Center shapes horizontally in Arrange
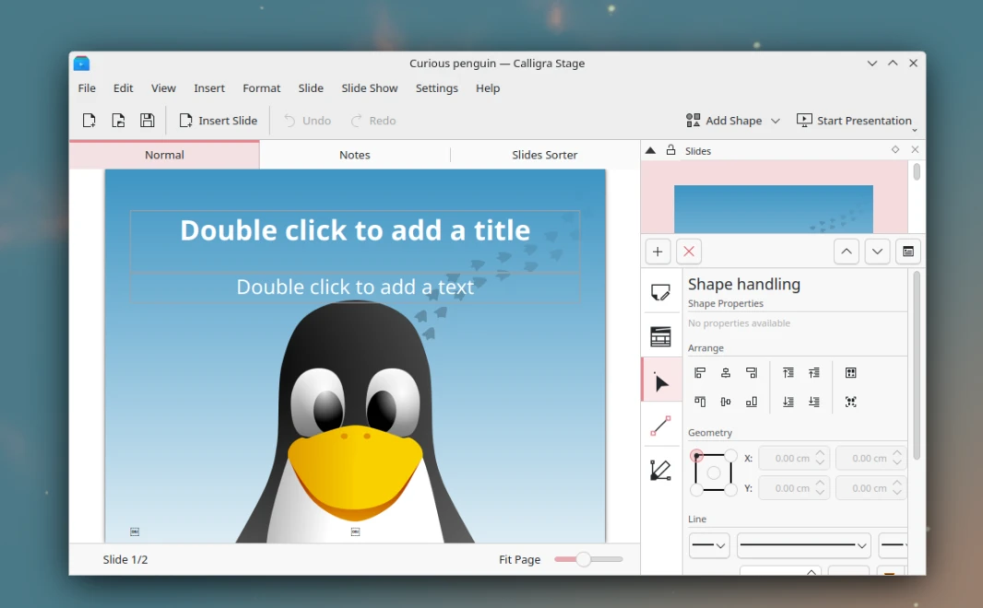Viewport: 983px width, 608px height. [726, 373]
